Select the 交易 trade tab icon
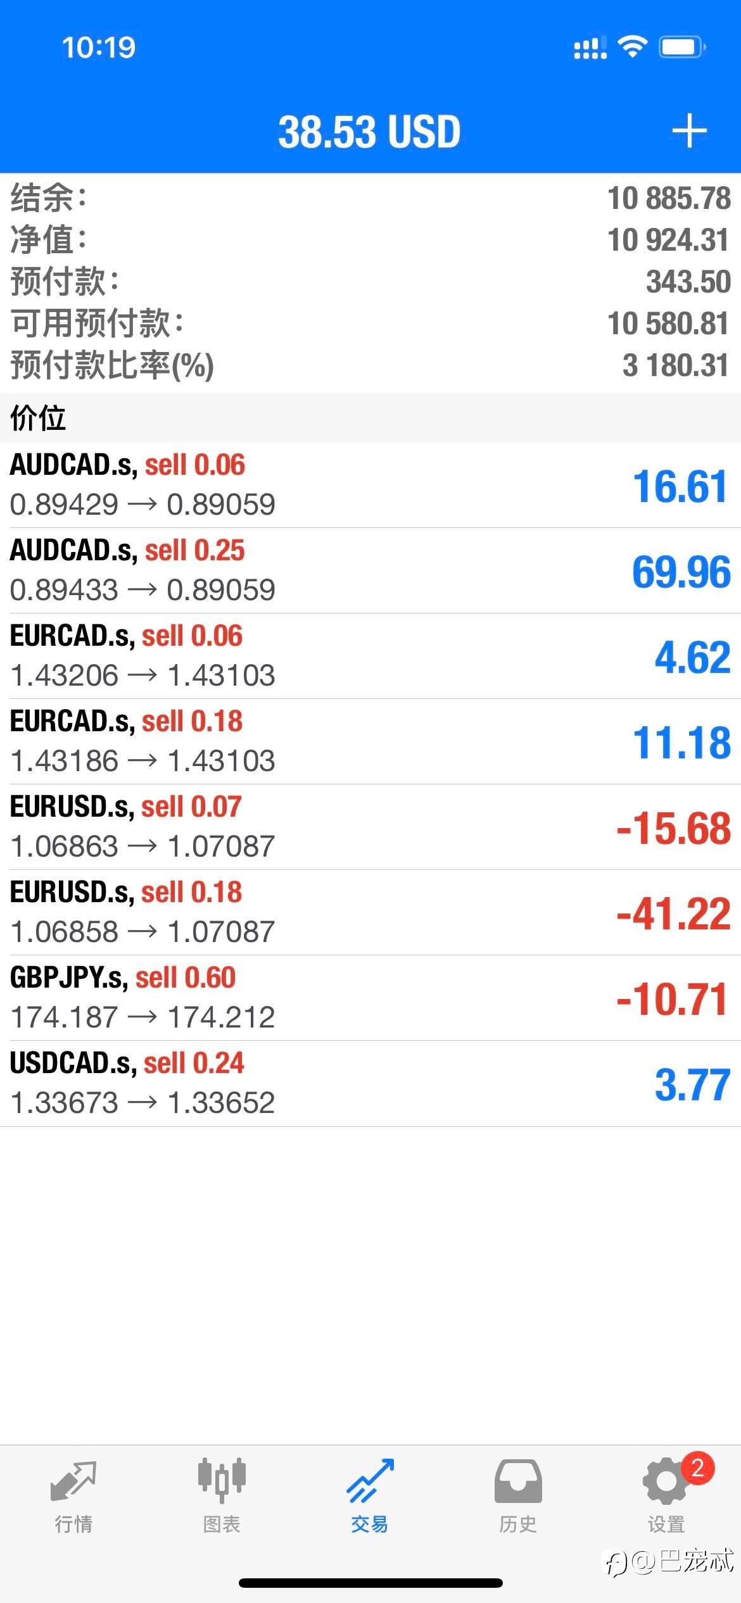Image resolution: width=741 pixels, height=1603 pixels. [x=370, y=1482]
